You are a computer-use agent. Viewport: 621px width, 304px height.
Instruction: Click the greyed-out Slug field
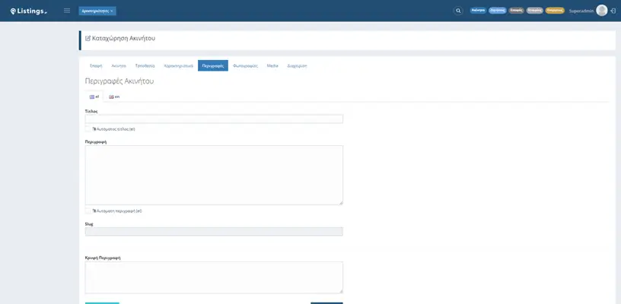214,232
